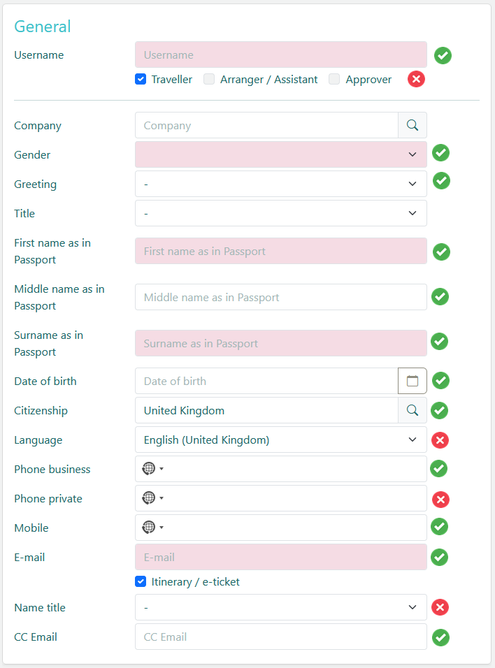Enable the Arranger / Assistant checkbox
Screen dimensions: 495x668
209,80
